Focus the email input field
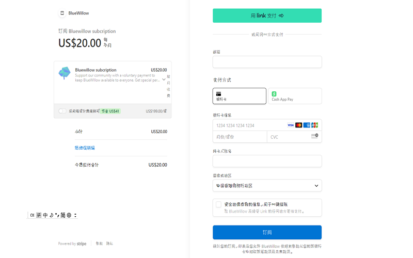Screen dimensions: 413x258 coord(267,62)
